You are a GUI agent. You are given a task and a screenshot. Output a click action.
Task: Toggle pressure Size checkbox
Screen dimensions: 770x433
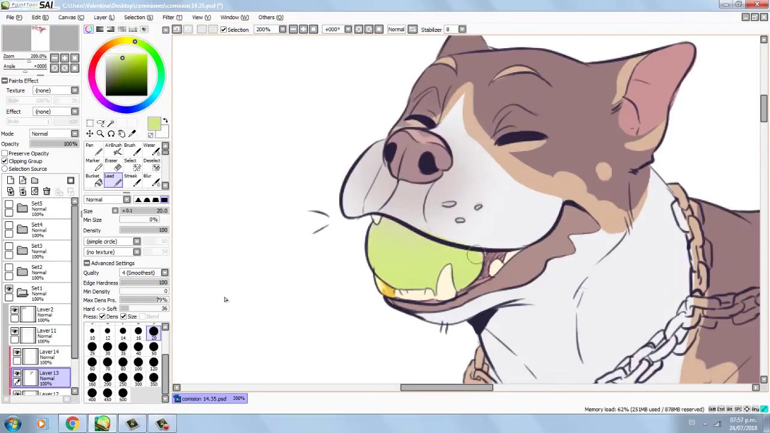(x=123, y=316)
